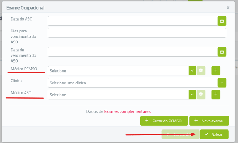Click the Médico PCMSO Selecione field
Viewport: 238px width, 143px height.
[x=118, y=71]
